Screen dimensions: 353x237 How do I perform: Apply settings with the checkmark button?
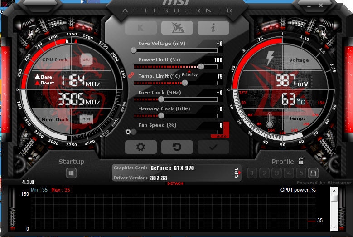pyautogui.click(x=213, y=147)
